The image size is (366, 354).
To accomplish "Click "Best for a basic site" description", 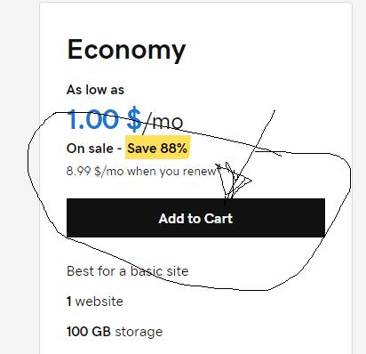I will [x=128, y=271].
